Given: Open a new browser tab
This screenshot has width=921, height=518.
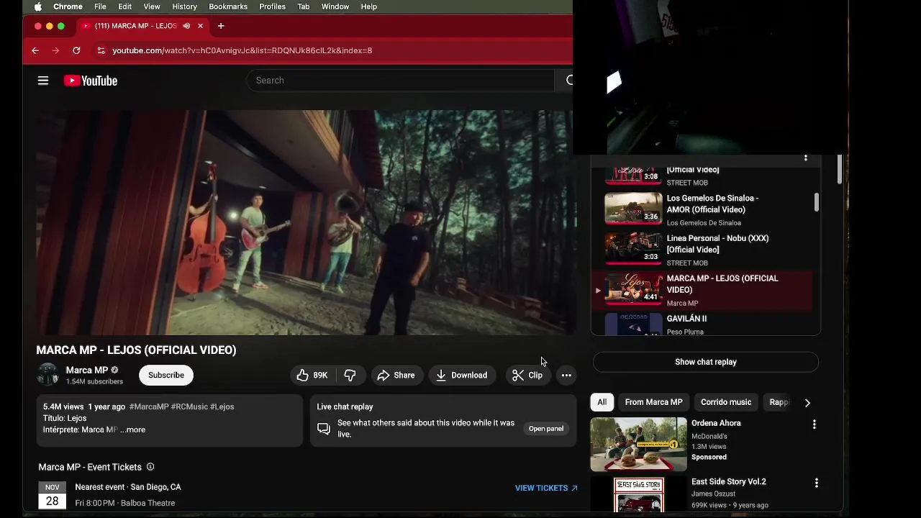Looking at the screenshot, I should [x=221, y=26].
